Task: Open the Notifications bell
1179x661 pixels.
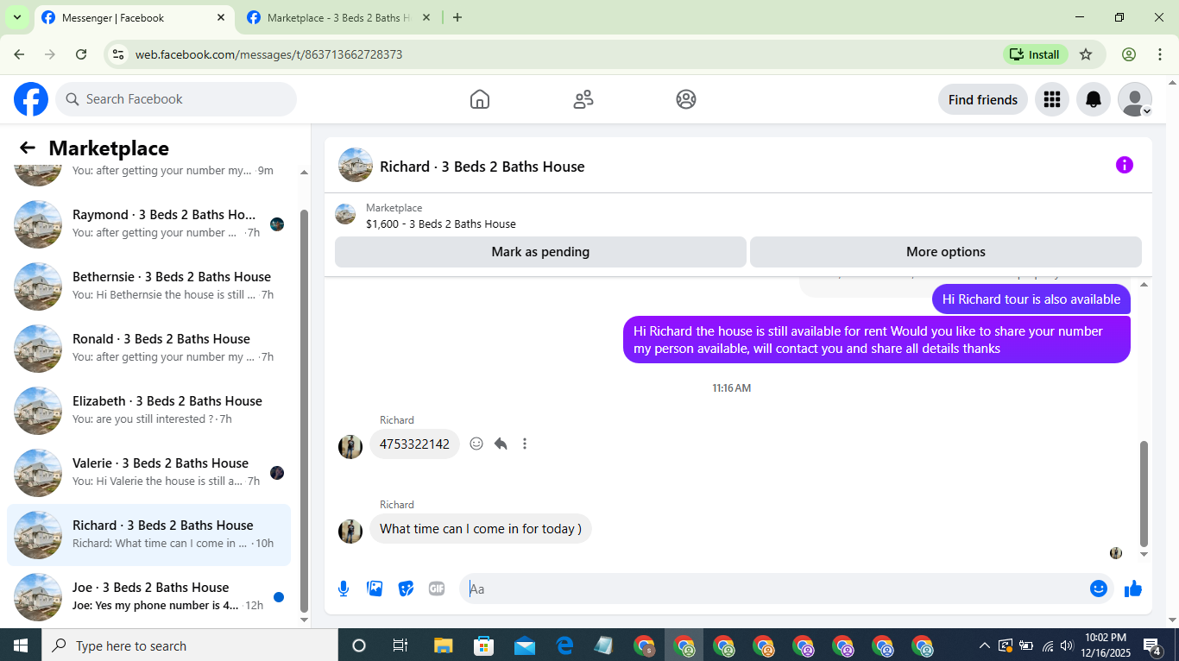Action: (x=1094, y=99)
